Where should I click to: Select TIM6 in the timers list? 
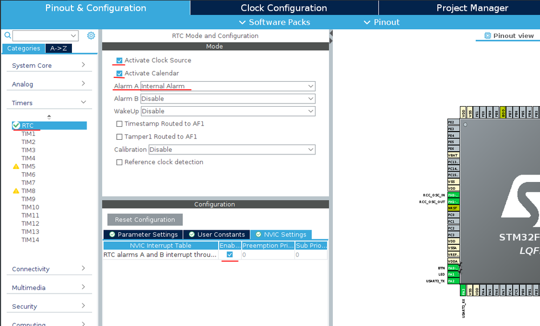[x=28, y=174]
